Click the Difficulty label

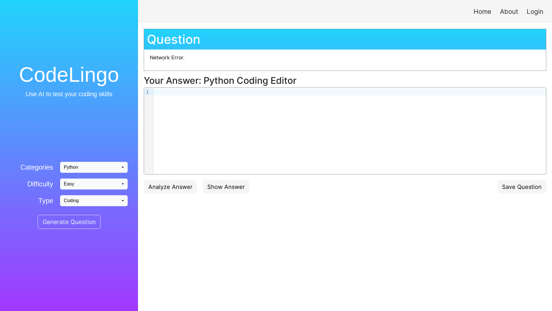(40, 184)
